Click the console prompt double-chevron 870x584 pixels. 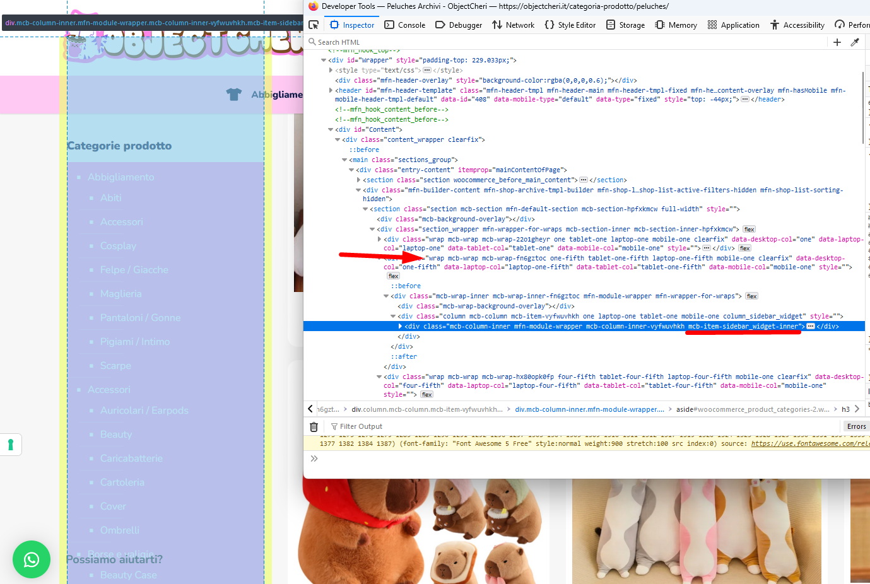tap(314, 458)
